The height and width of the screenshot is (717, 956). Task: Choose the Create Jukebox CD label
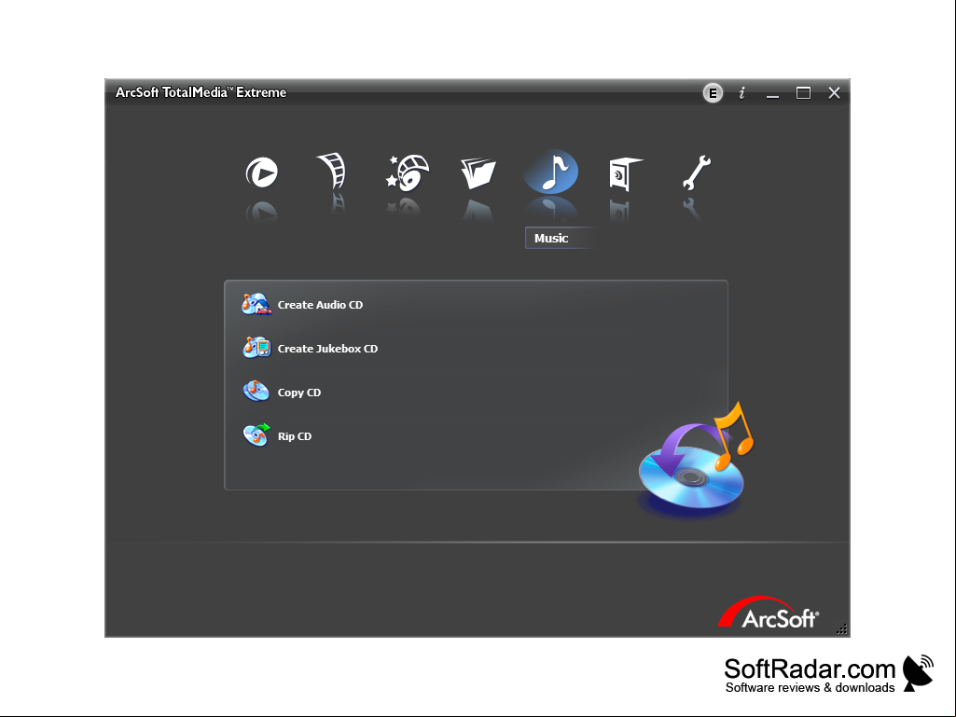[x=327, y=349]
